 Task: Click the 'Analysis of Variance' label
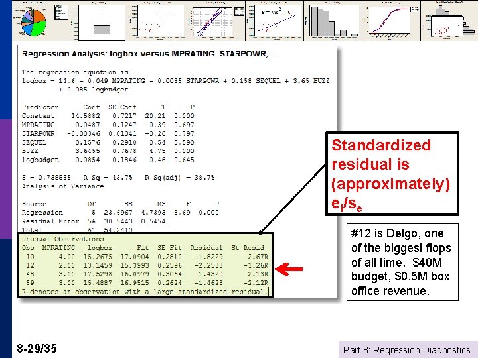[63, 186]
